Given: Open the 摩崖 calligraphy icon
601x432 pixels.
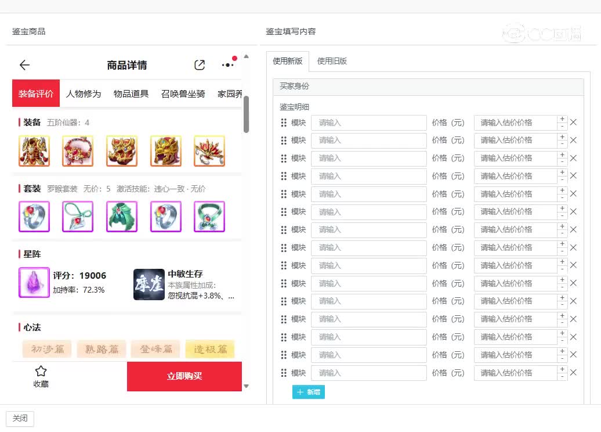Looking at the screenshot, I should pyautogui.click(x=149, y=285).
